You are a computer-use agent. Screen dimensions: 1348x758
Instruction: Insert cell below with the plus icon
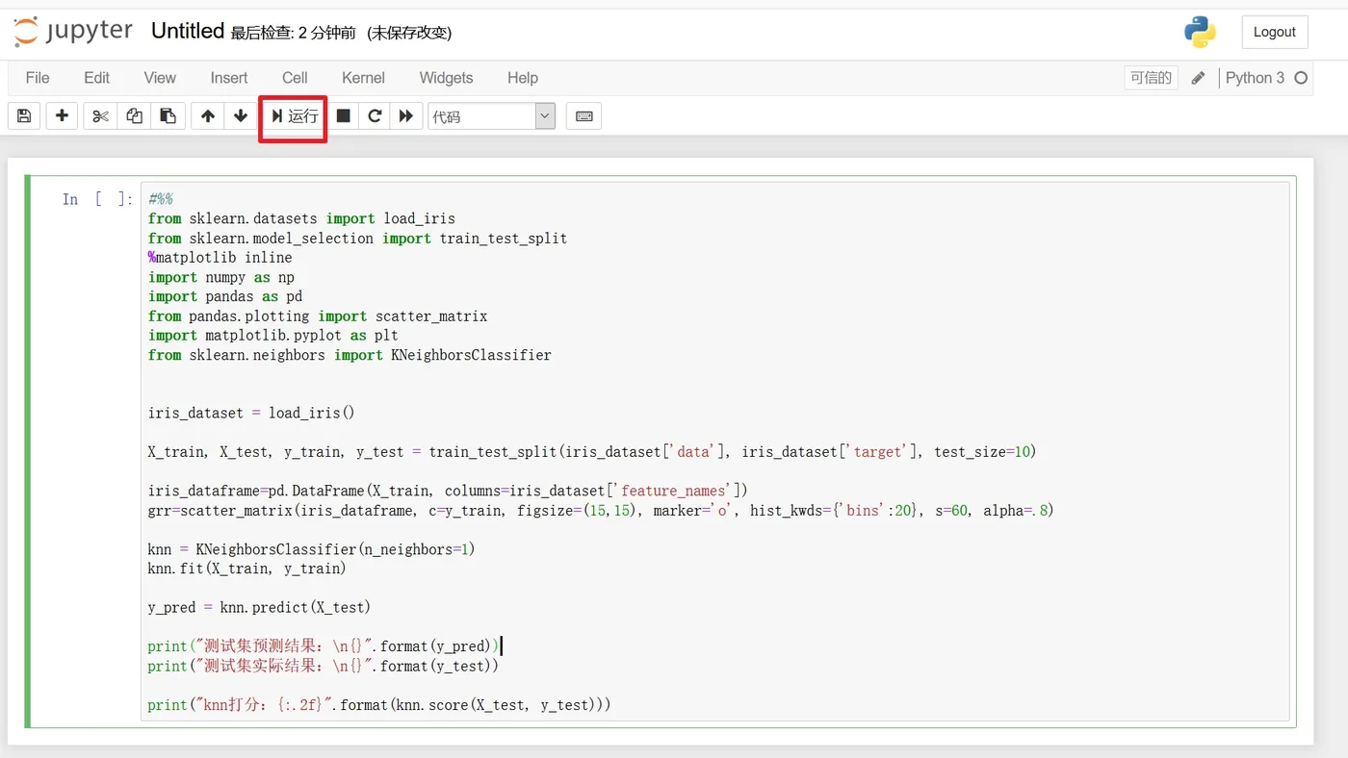[x=62, y=116]
